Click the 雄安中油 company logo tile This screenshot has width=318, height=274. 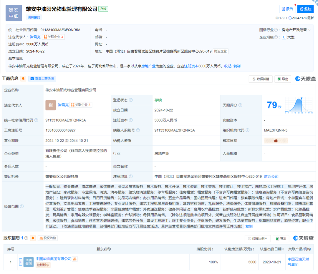pyautogui.click(x=14, y=13)
